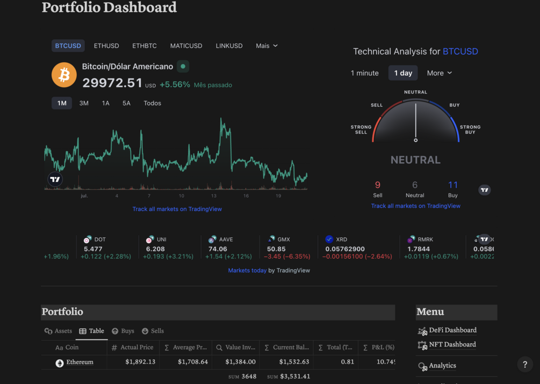Click the Total column header
Screen dimensions: 540x384
[x=336, y=348]
